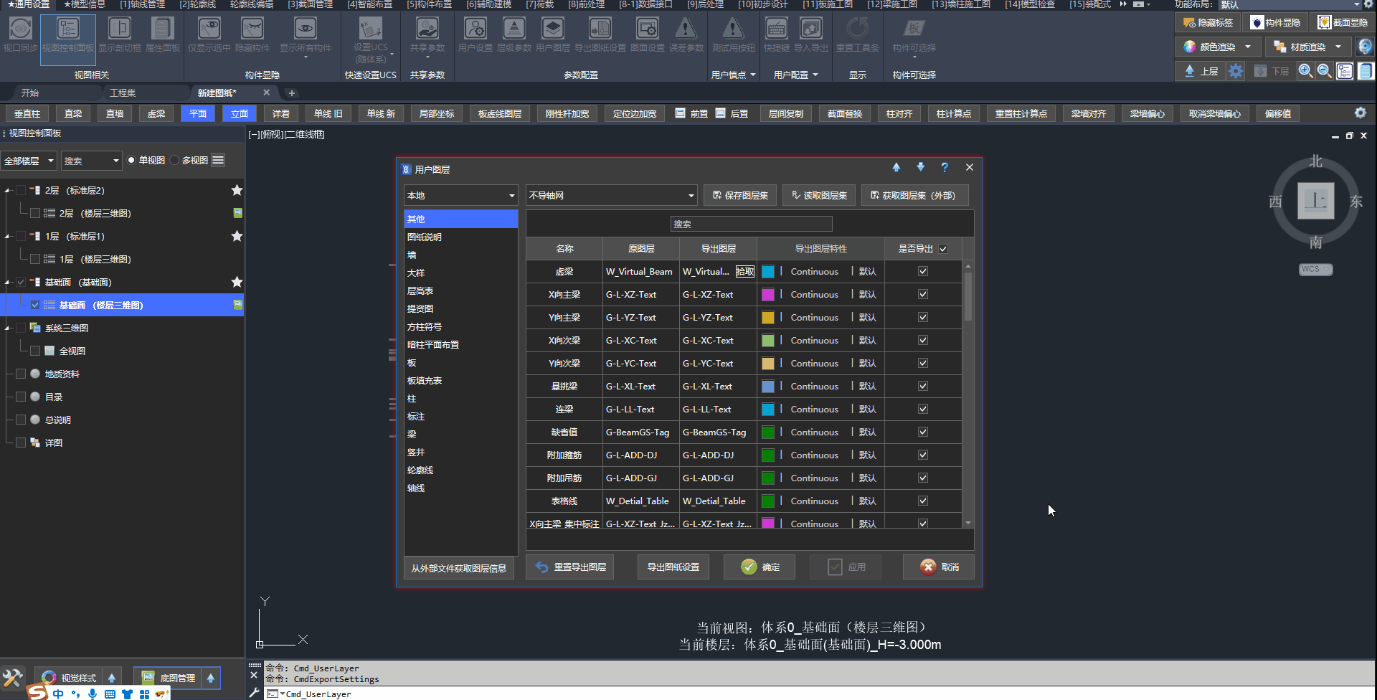1377x700 pixels.
Task: Click the zoom in magnifier icon
Action: pos(1305,71)
